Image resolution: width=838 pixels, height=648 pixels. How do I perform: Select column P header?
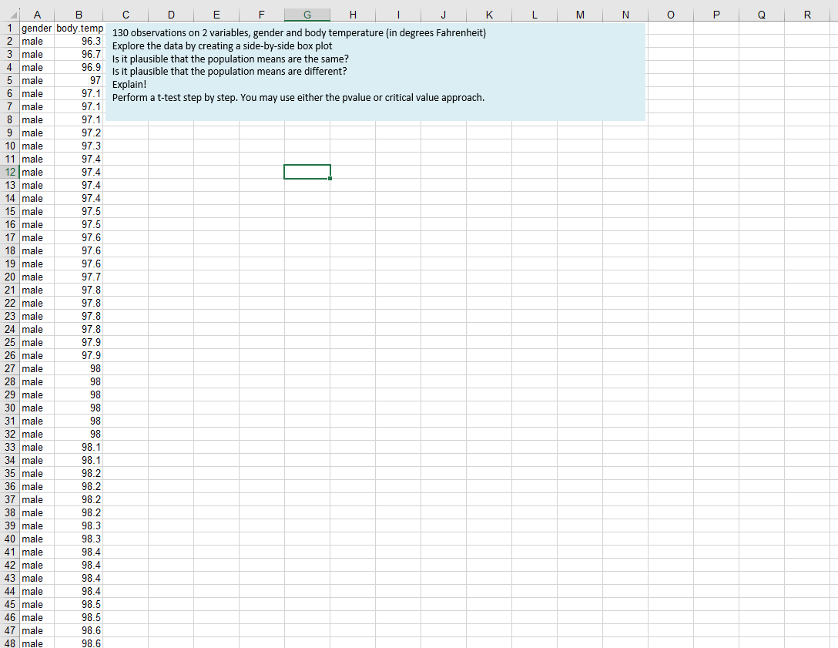pyautogui.click(x=716, y=15)
